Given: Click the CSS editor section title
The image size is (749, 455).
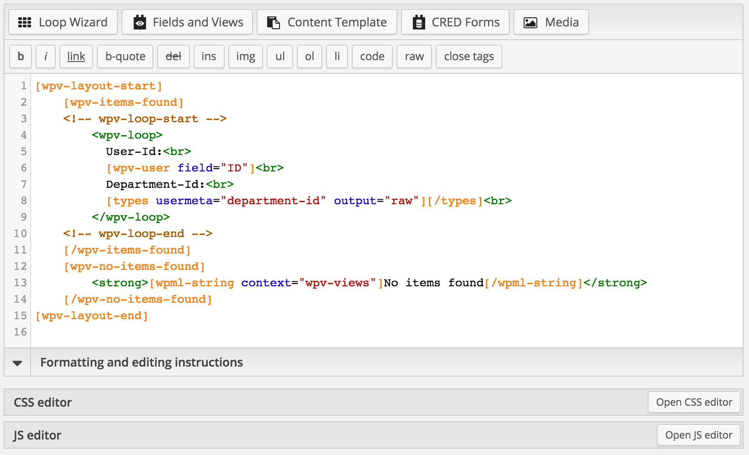Looking at the screenshot, I should [x=43, y=403].
